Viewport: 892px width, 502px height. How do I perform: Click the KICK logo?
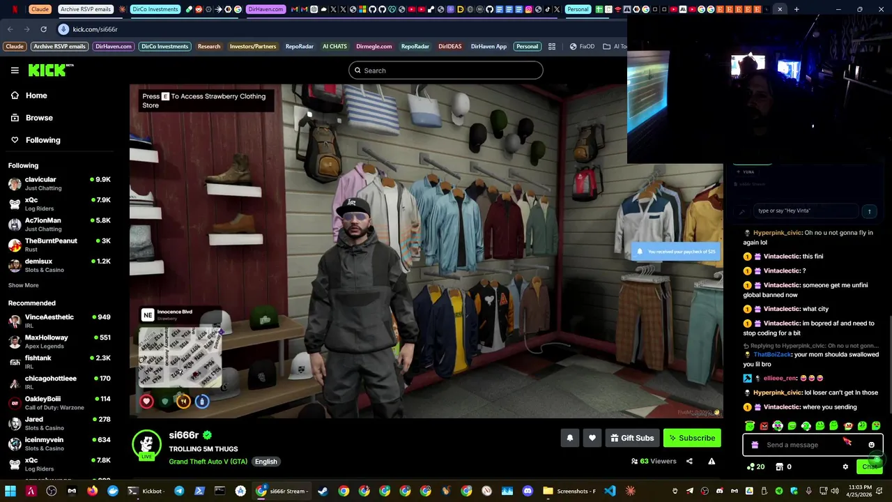pyautogui.click(x=50, y=70)
